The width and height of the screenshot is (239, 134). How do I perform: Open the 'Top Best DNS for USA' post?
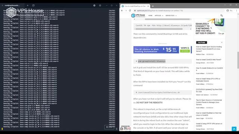click(x=209, y=90)
